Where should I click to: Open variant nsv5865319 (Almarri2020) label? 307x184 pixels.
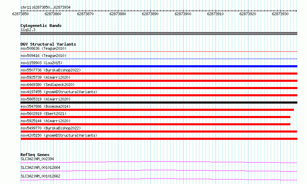46,99
